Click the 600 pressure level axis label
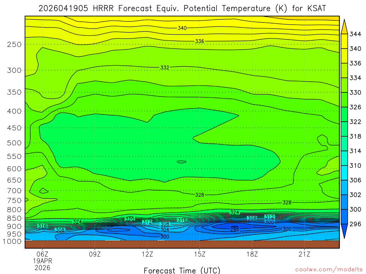This screenshot has width=366, height=274. (x=14, y=169)
